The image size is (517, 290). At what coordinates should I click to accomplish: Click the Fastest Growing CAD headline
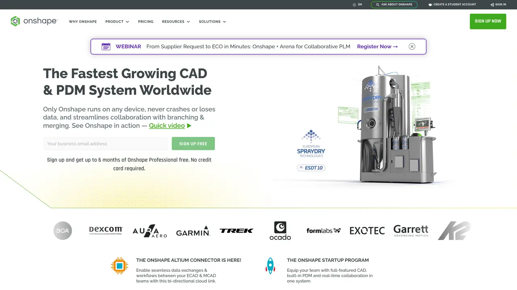click(x=127, y=82)
